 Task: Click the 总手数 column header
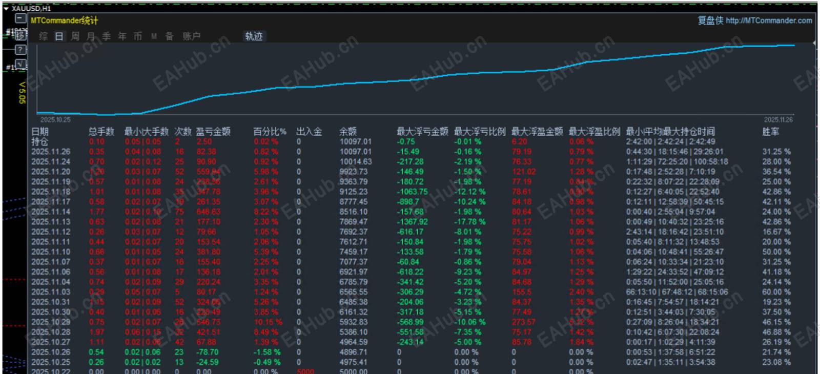[101, 132]
